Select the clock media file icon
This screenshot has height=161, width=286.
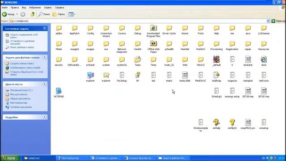[264, 59]
